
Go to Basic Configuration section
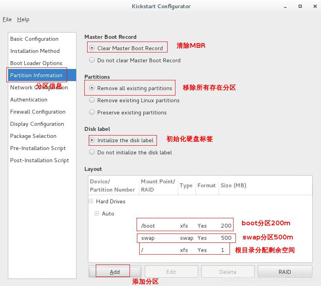tap(42, 39)
